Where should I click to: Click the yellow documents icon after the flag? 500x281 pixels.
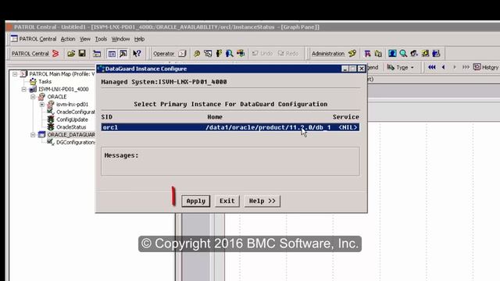tap(378, 54)
